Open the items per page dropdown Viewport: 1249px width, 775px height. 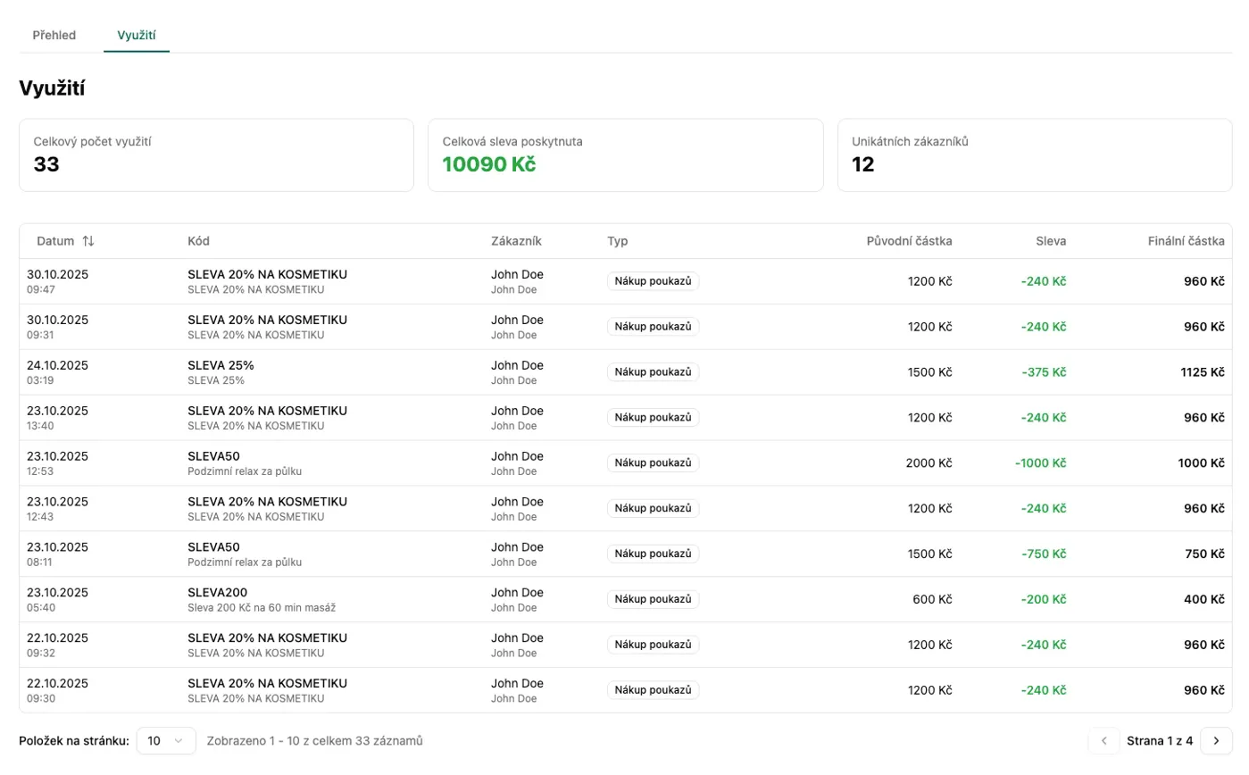pos(166,741)
